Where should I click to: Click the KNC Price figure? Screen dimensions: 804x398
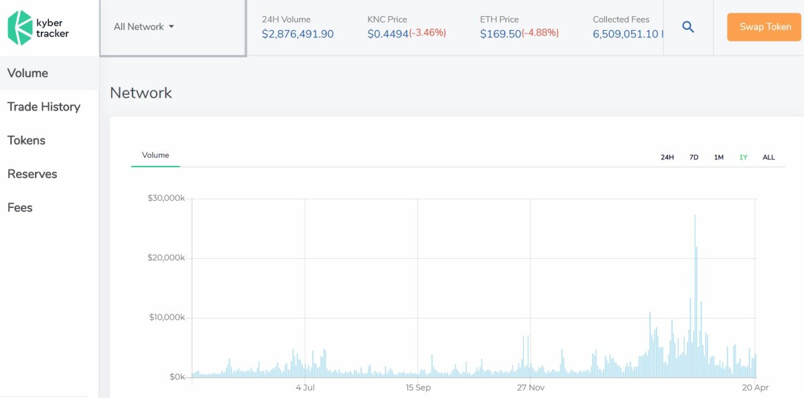pyautogui.click(x=388, y=34)
